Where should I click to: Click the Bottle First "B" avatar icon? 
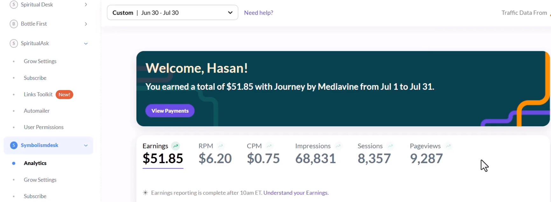[x=14, y=24]
